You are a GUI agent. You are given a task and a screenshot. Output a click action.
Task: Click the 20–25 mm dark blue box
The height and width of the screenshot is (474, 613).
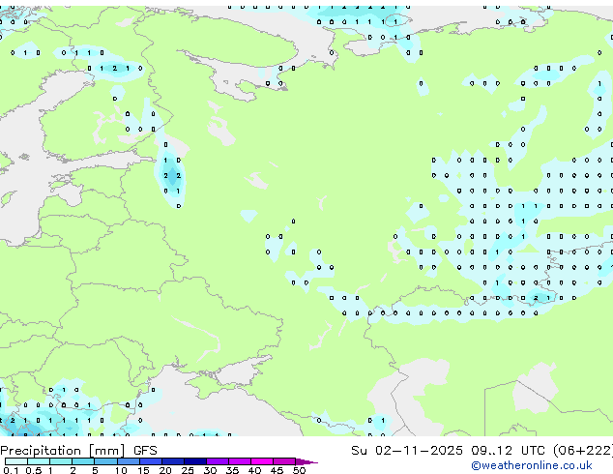[x=173, y=461]
